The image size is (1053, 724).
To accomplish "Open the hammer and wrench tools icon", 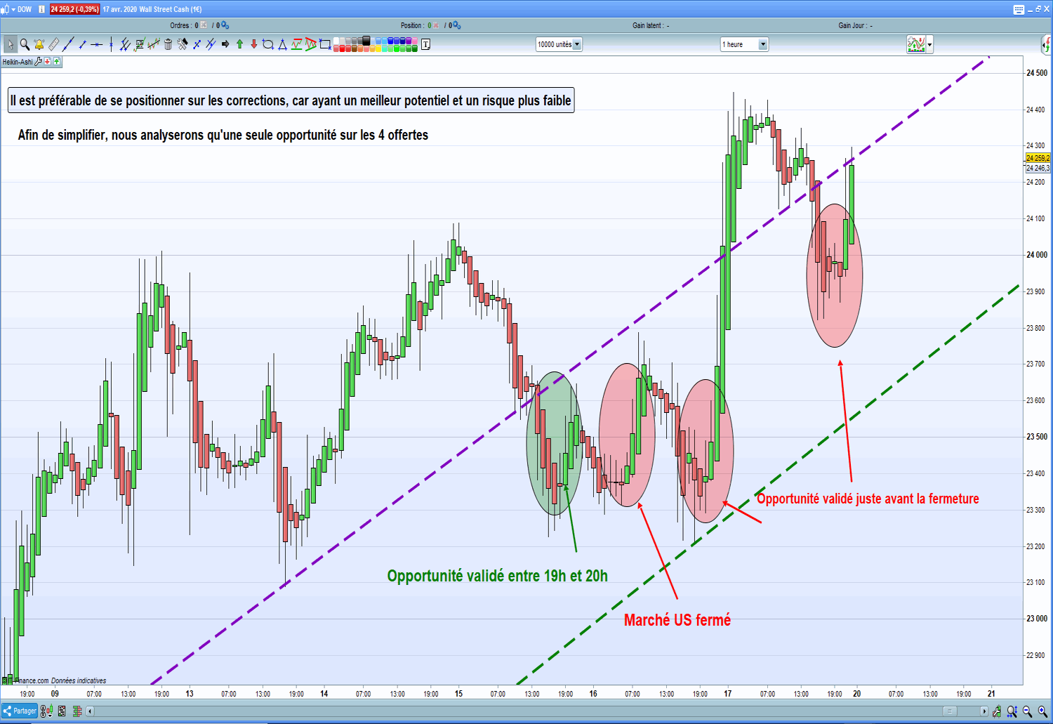I will tap(183, 44).
